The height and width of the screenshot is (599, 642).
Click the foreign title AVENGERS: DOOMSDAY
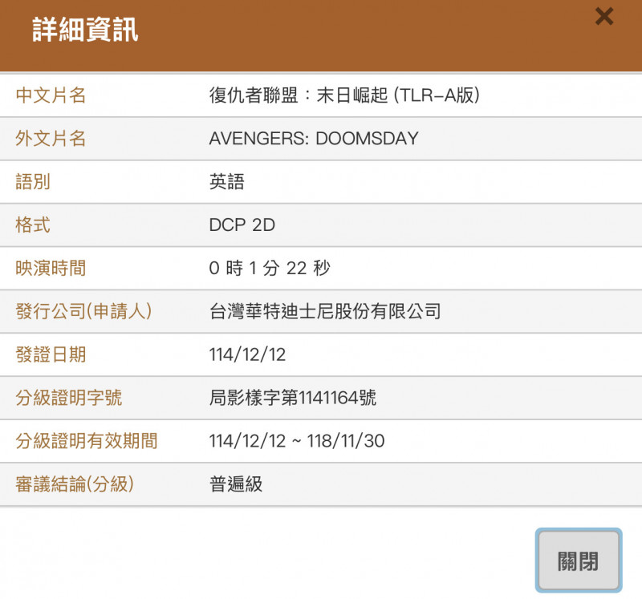pyautogui.click(x=311, y=138)
